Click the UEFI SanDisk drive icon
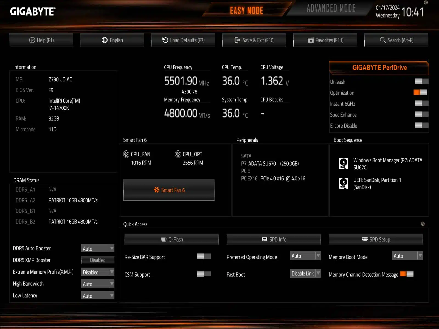439x329 pixels. (x=344, y=183)
